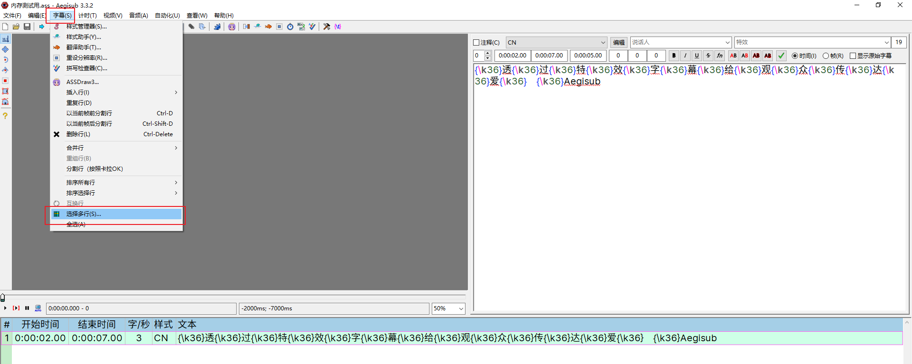Click the 编辑 style edit button

point(618,42)
